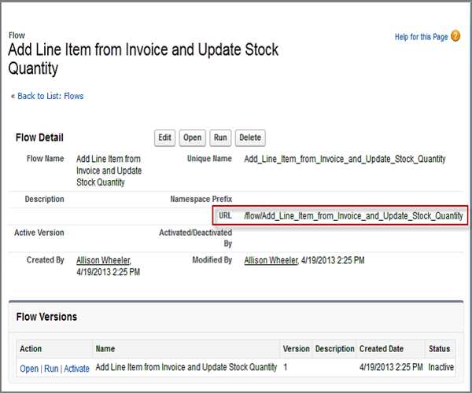
Task: Click the Open link in the Flow Versions row
Action: coord(29,368)
